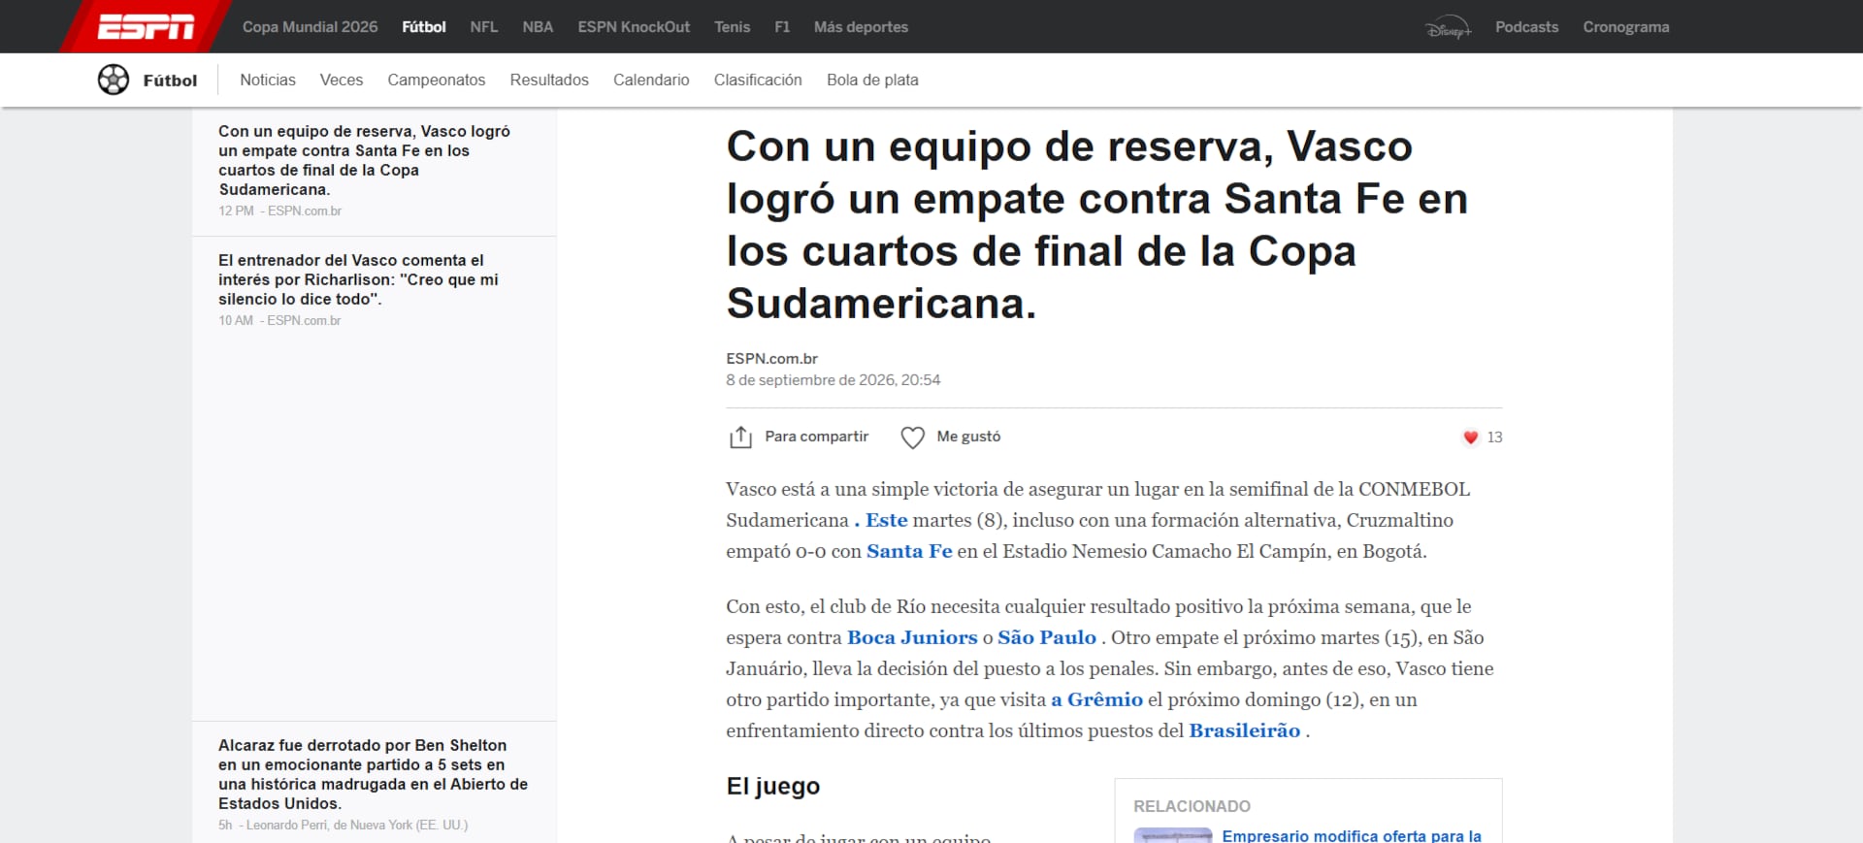Open sidebar story about Vasco reserve team draw

(364, 160)
